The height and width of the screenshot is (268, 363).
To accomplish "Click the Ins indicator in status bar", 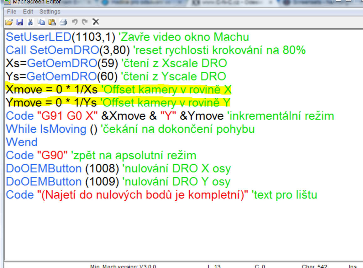I will coord(353,266).
